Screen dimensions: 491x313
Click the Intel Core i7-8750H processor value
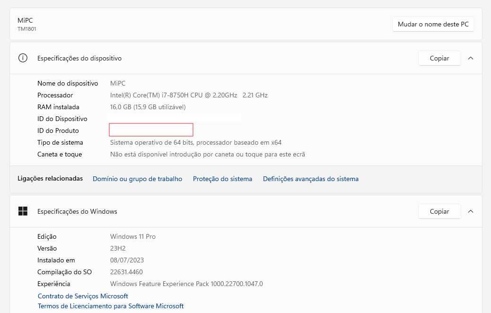coord(189,95)
